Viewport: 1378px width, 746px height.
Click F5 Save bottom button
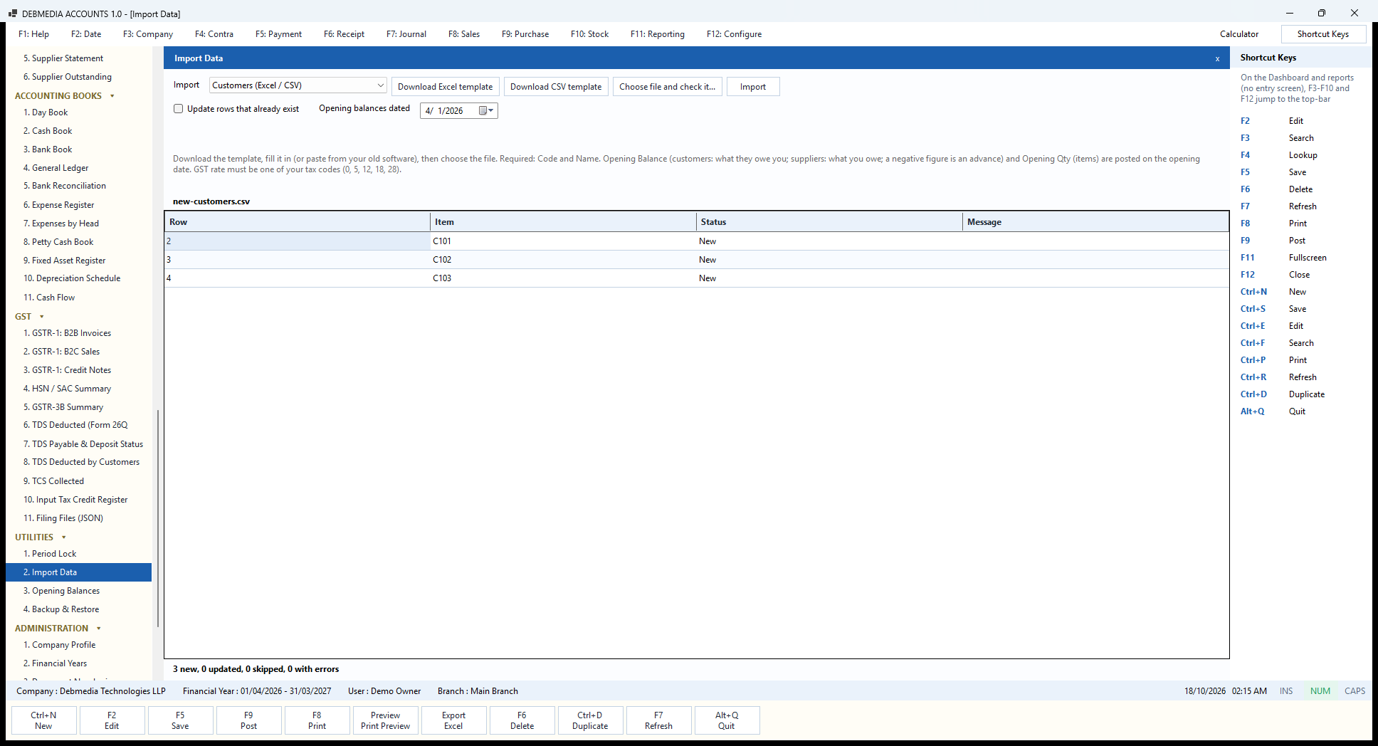coord(180,720)
